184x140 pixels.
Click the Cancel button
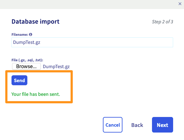pyautogui.click(x=113, y=125)
